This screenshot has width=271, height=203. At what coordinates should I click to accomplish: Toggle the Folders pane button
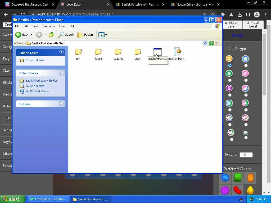pos(85,35)
